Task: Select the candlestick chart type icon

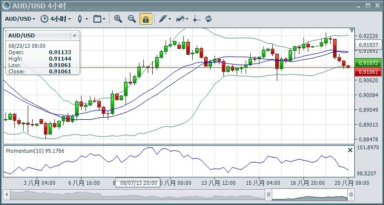Action: pos(80,19)
